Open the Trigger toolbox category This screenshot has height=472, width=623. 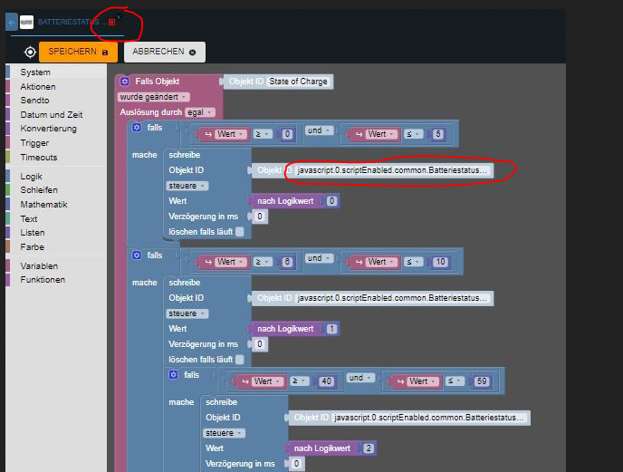tap(34, 143)
